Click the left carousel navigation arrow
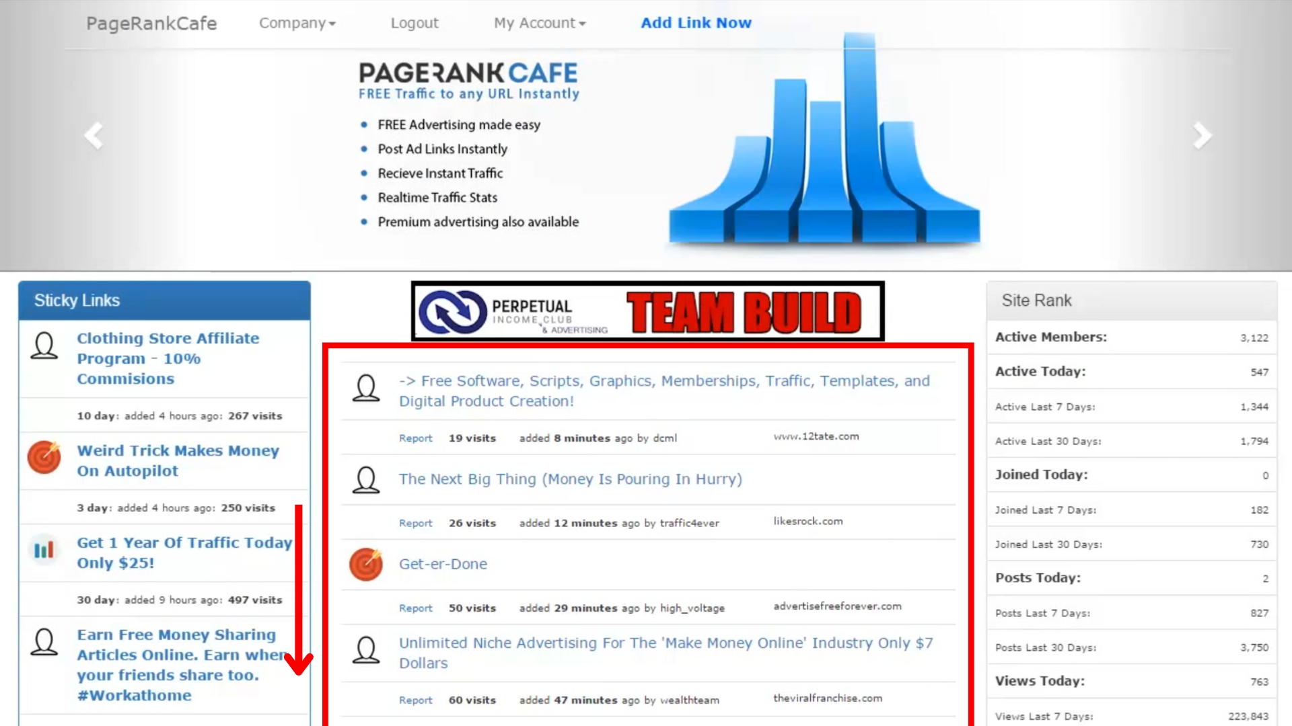The image size is (1292, 726). (x=93, y=134)
